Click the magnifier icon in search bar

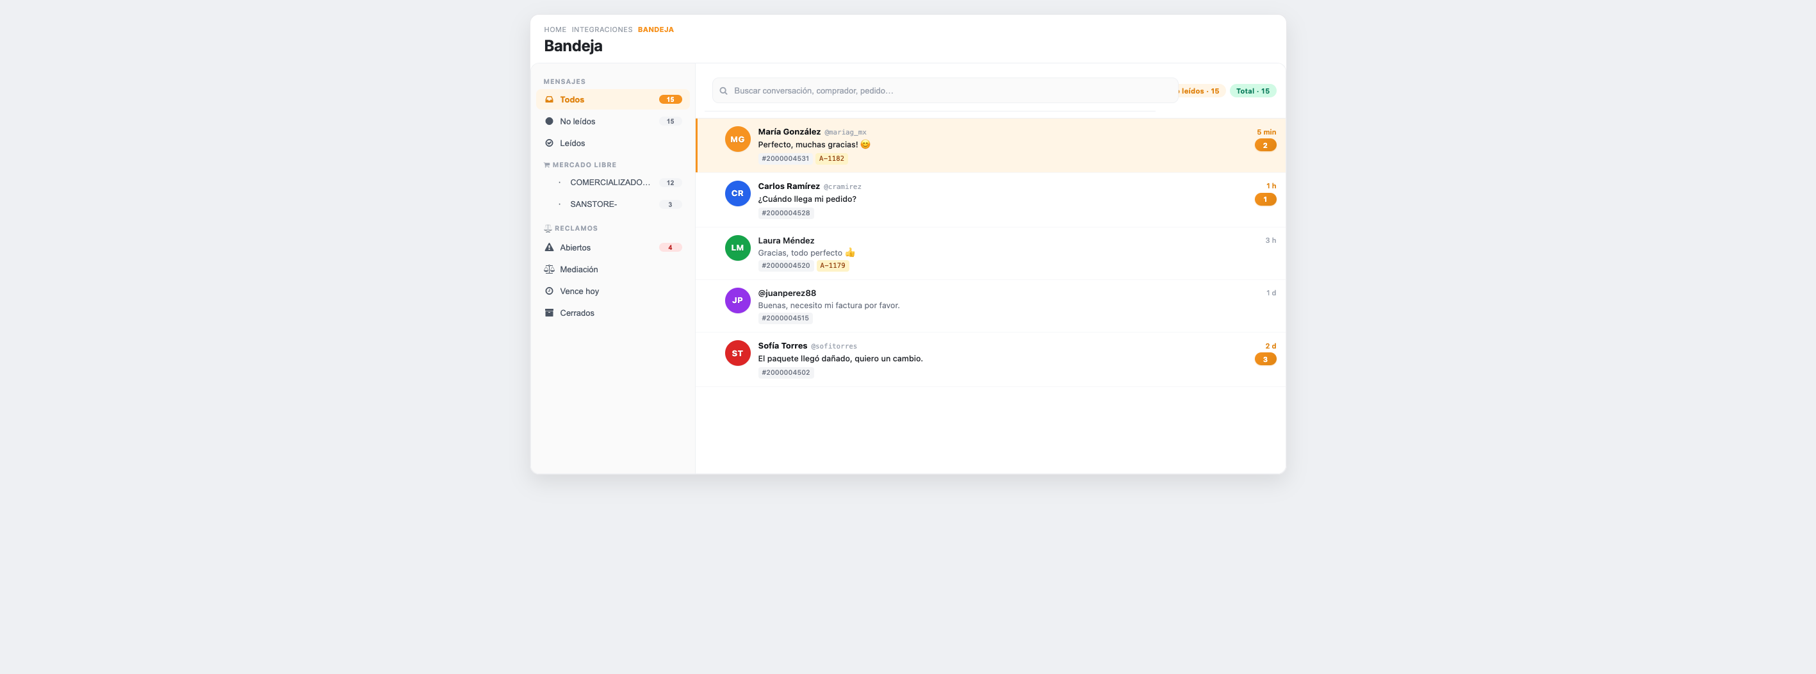click(723, 91)
